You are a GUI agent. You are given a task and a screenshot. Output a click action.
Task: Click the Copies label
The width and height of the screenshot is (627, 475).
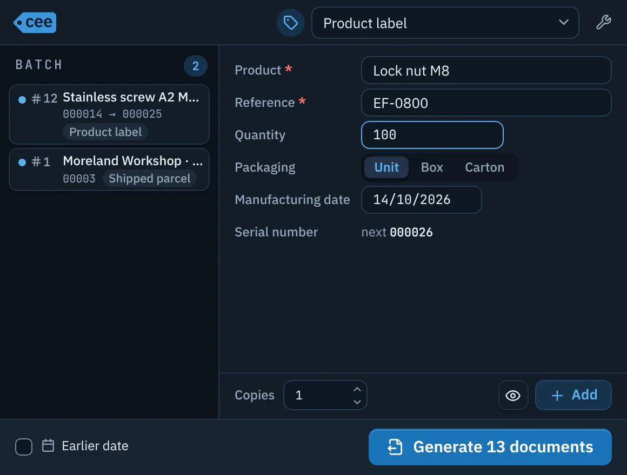(255, 395)
